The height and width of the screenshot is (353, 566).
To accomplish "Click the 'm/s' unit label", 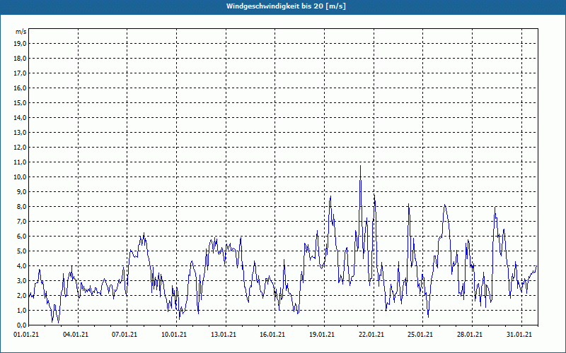I will point(21,32).
